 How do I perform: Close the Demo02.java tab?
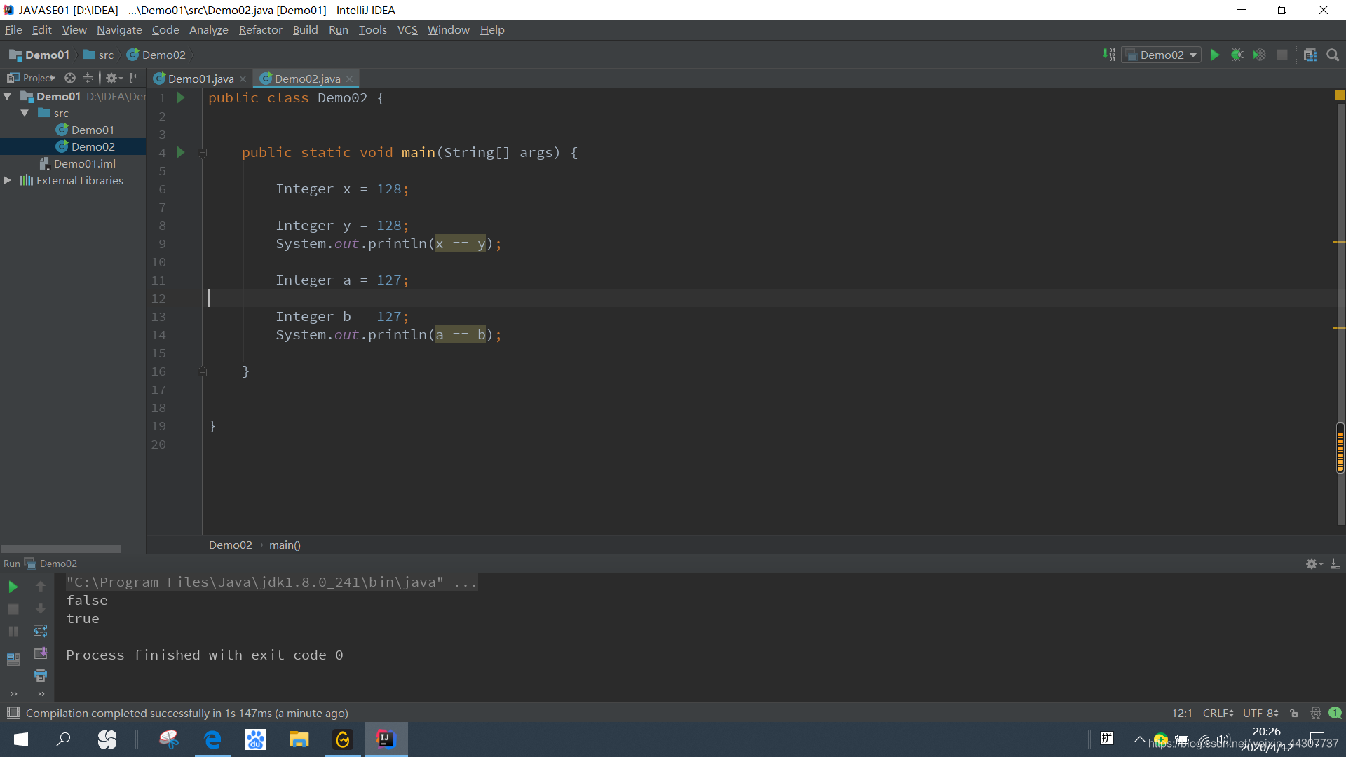349,79
